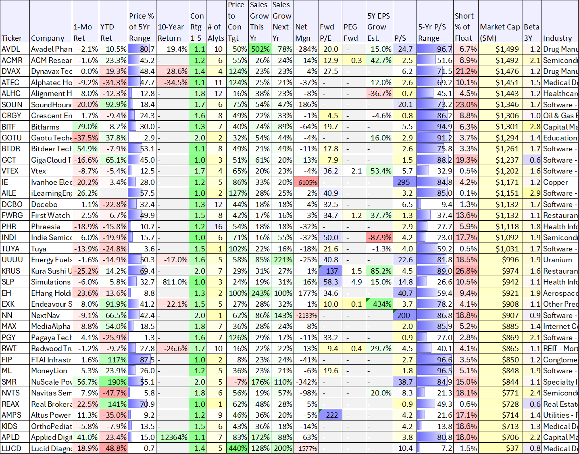Viewport: 579px width, 454px height.
Task: Click the 'Industry' column header
Action: tap(560, 22)
